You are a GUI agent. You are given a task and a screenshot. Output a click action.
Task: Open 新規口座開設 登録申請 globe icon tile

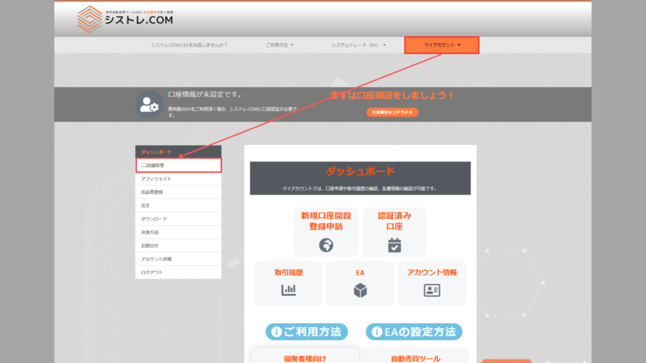[326, 245]
